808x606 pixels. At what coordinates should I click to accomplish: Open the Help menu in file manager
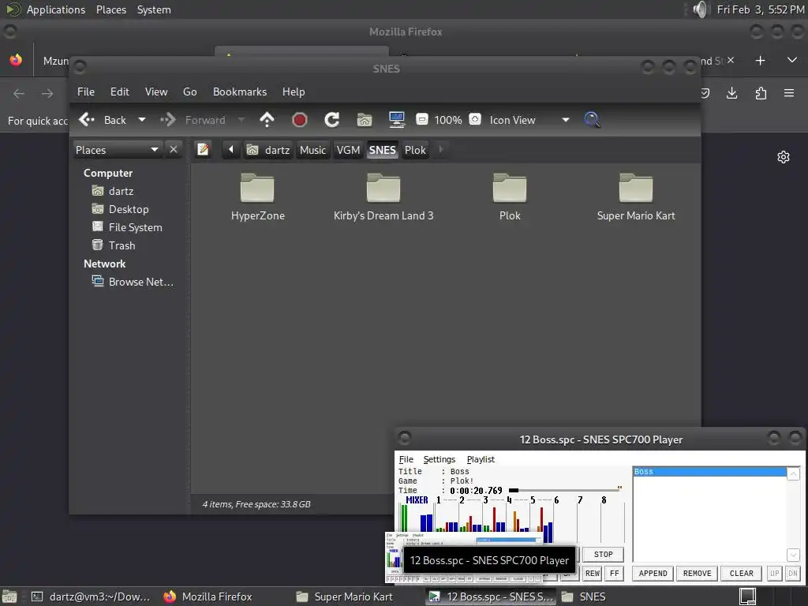click(294, 92)
